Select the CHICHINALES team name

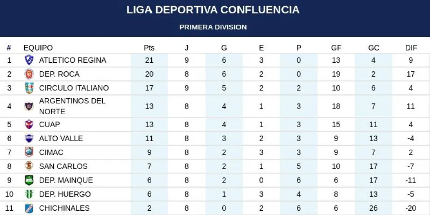pyautogui.click(x=65, y=208)
